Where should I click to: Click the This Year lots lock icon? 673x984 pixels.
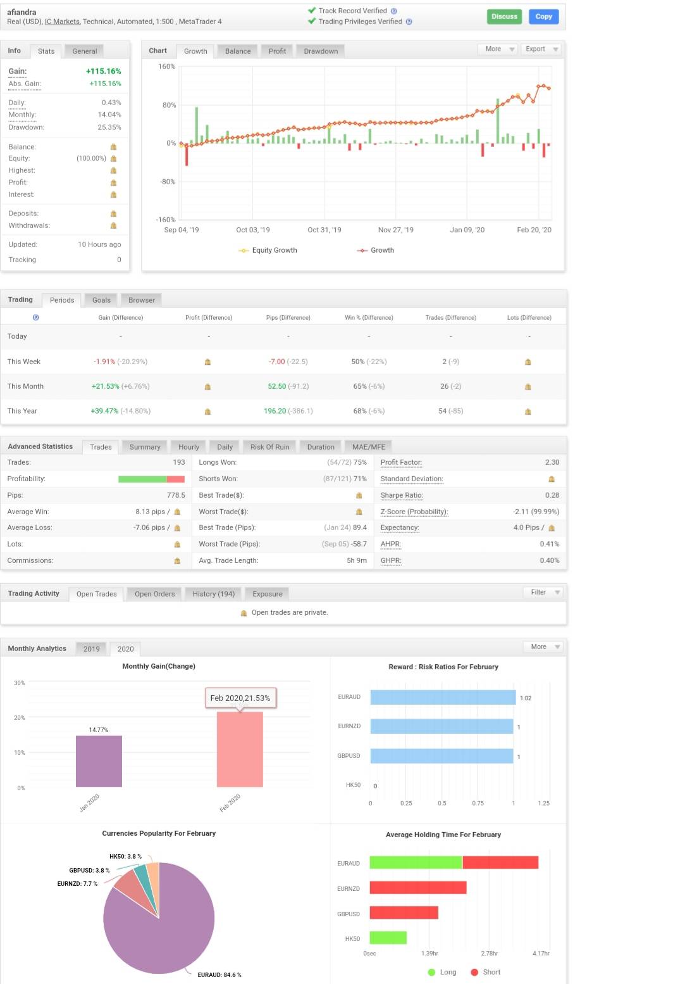pos(528,412)
